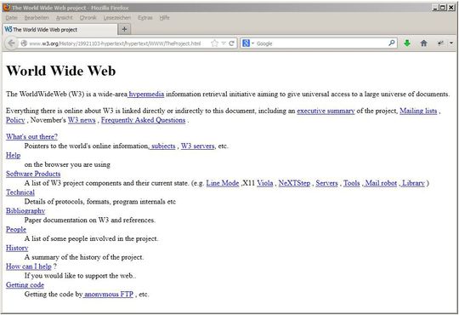Click the Back navigation arrow
The image size is (459, 315).
click(11, 43)
